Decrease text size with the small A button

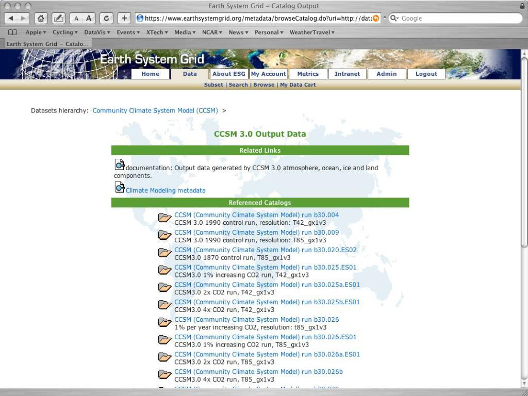coord(76,18)
